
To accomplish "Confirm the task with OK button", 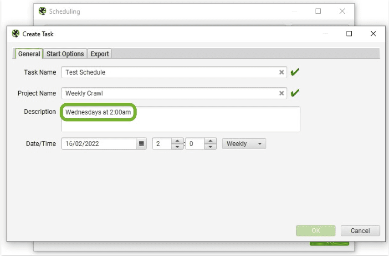I will 316,231.
